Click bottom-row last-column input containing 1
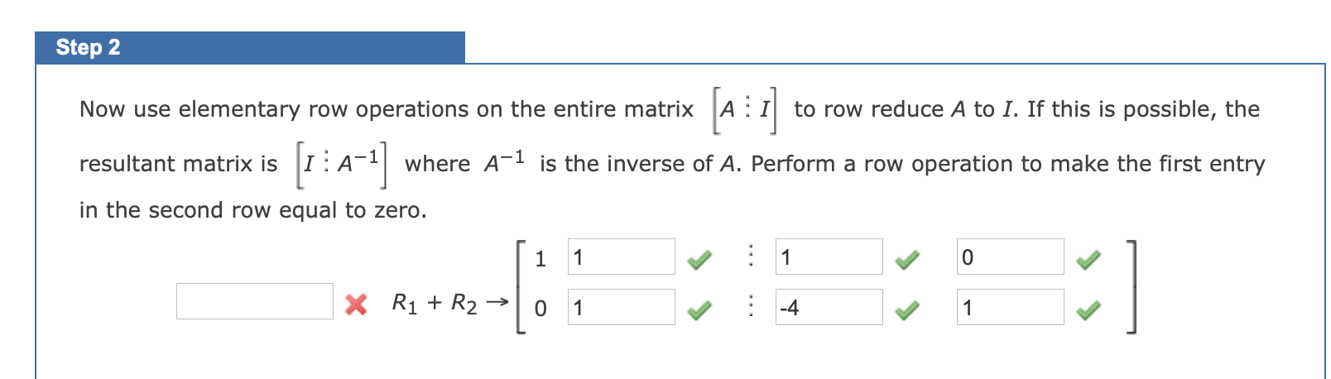The height and width of the screenshot is (379, 1331). (1011, 307)
